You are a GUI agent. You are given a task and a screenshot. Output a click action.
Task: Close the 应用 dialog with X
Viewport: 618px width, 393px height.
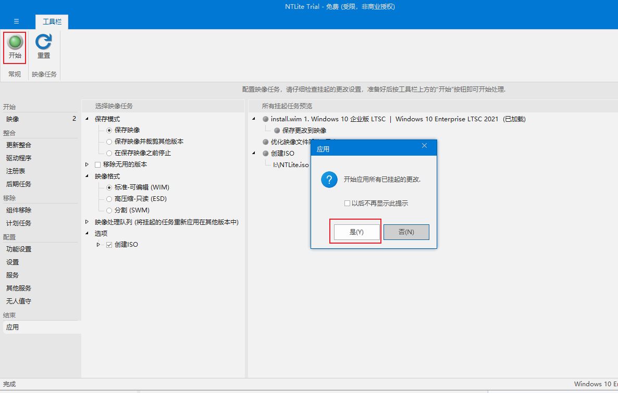(x=424, y=146)
